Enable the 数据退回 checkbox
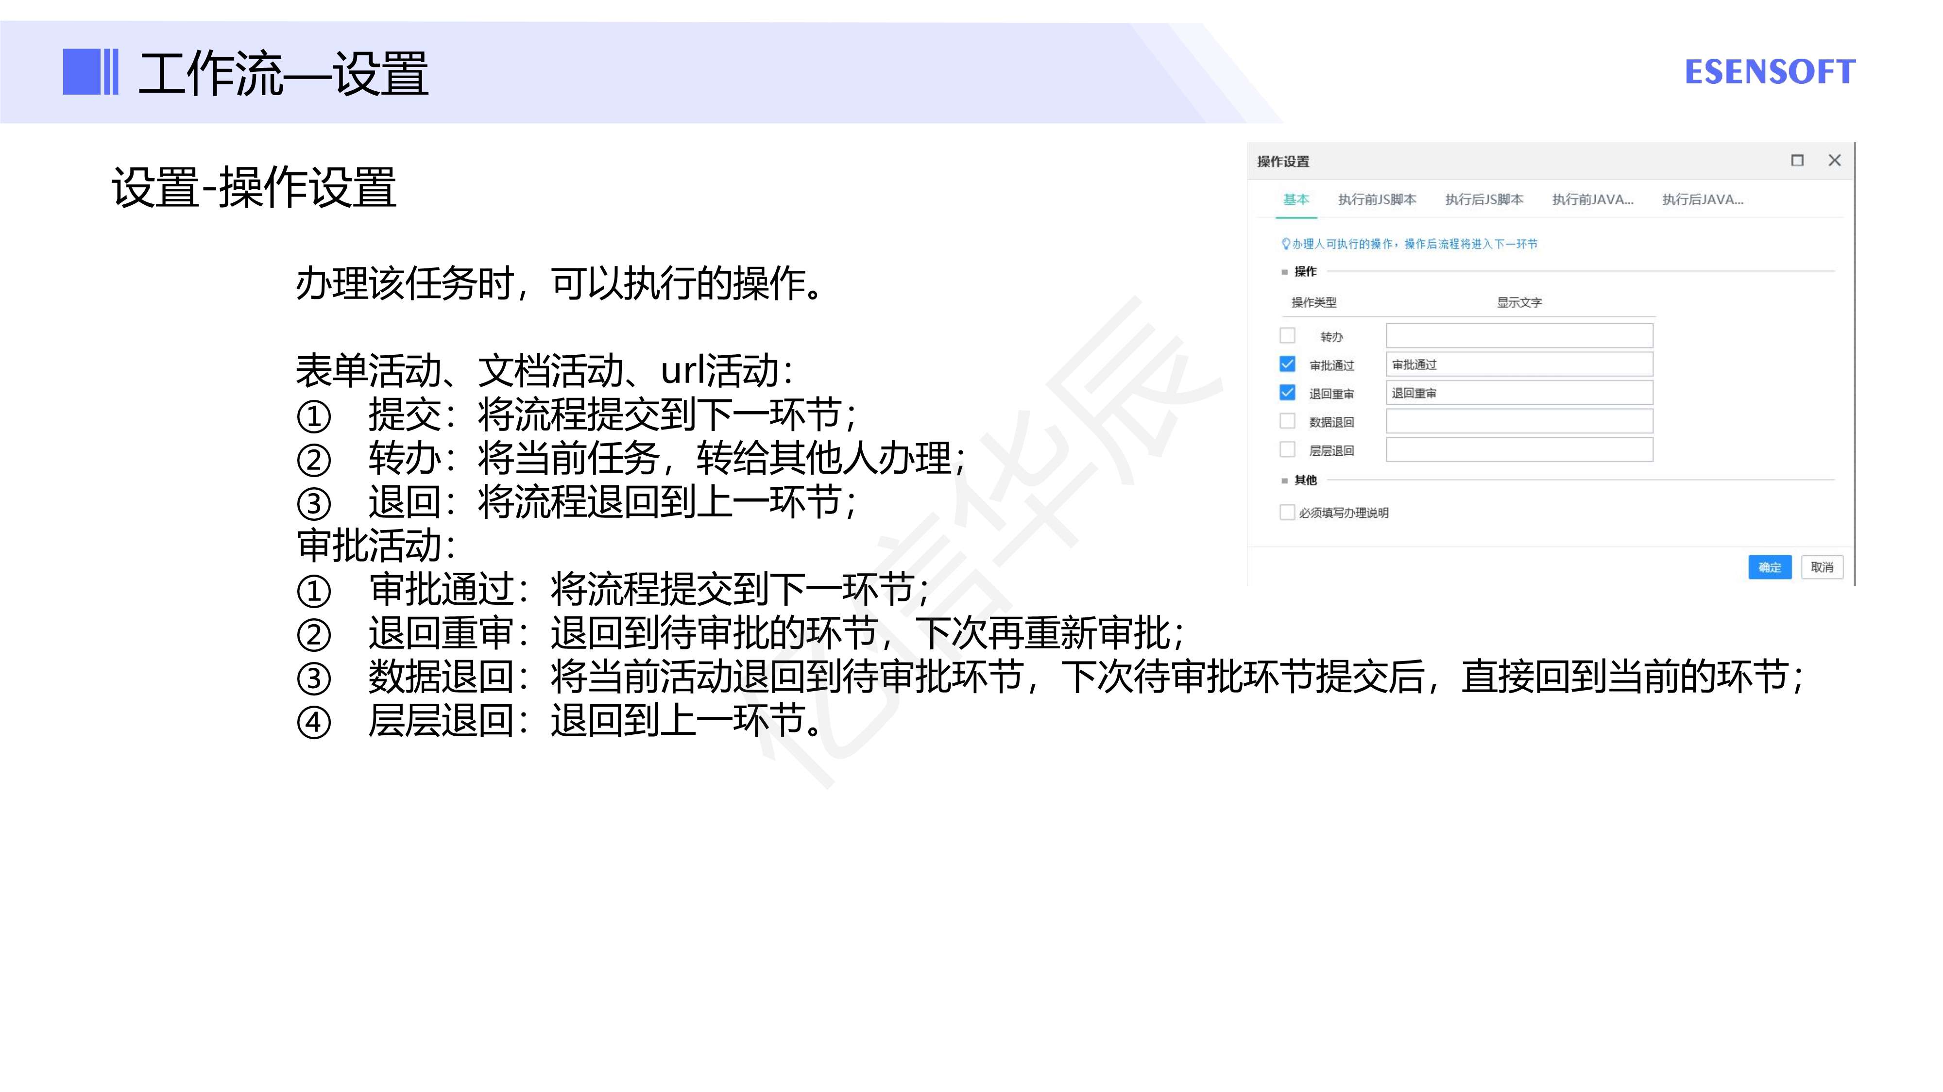This screenshot has width=1943, height=1092. [1288, 420]
